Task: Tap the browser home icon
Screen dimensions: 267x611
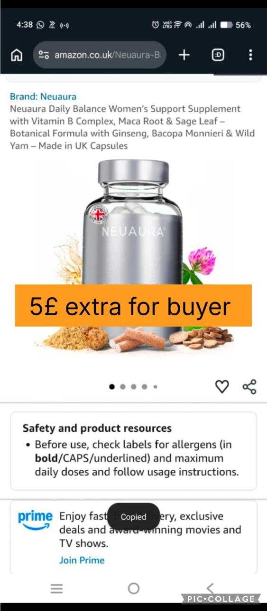Action: (x=17, y=55)
